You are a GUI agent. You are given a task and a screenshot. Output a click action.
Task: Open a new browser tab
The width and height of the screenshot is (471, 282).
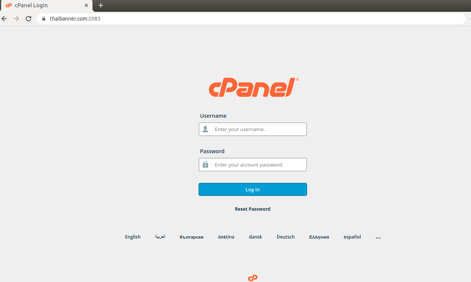coord(101,5)
